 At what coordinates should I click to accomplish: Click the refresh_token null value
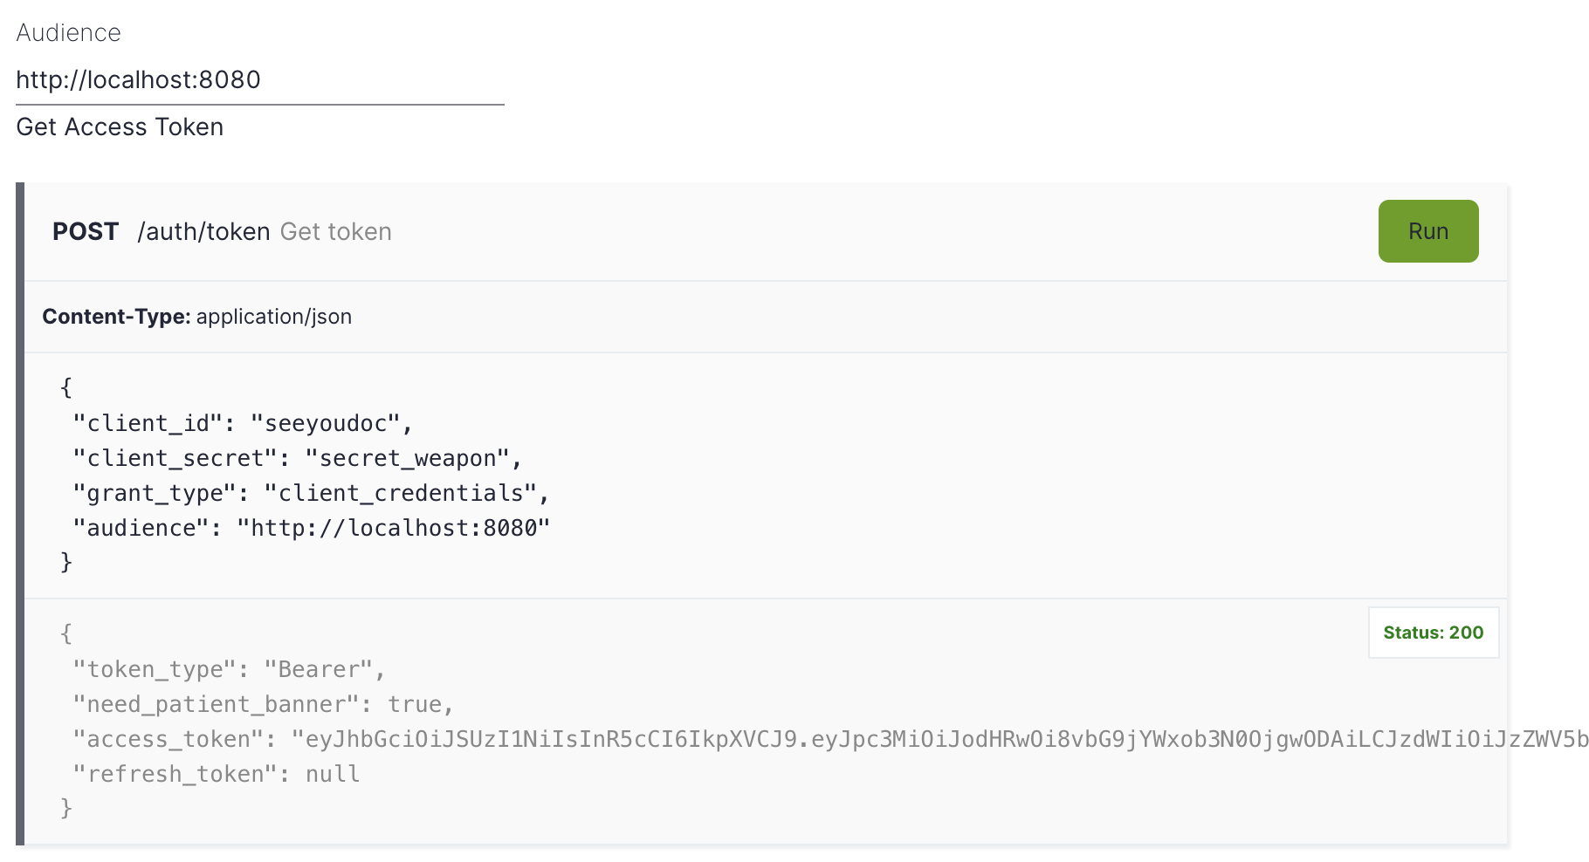tap(331, 774)
